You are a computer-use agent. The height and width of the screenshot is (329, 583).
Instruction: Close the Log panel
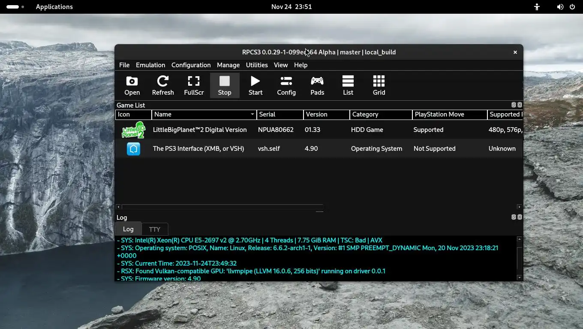(x=520, y=217)
